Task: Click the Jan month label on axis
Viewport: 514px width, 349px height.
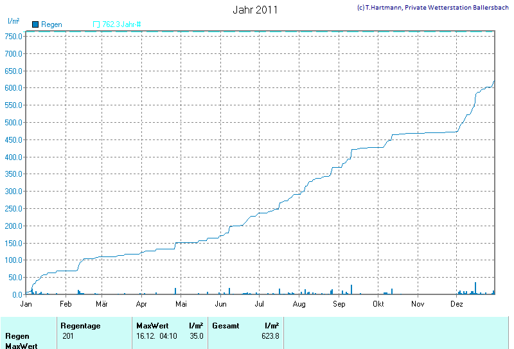Action: [x=27, y=303]
